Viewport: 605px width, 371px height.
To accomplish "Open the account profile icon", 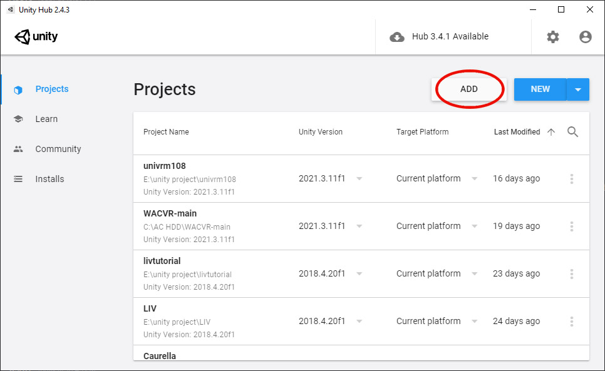I will coord(586,37).
